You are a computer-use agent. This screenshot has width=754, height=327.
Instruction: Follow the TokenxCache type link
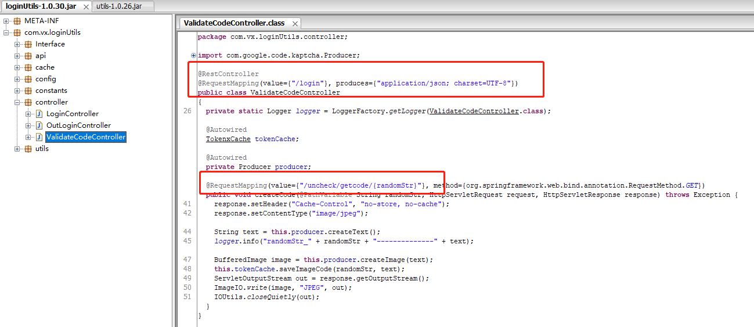[228, 139]
